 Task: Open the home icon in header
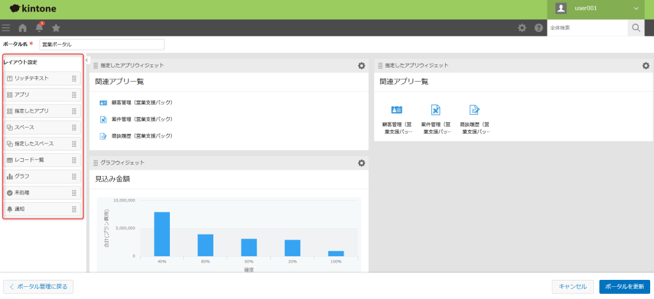23,28
